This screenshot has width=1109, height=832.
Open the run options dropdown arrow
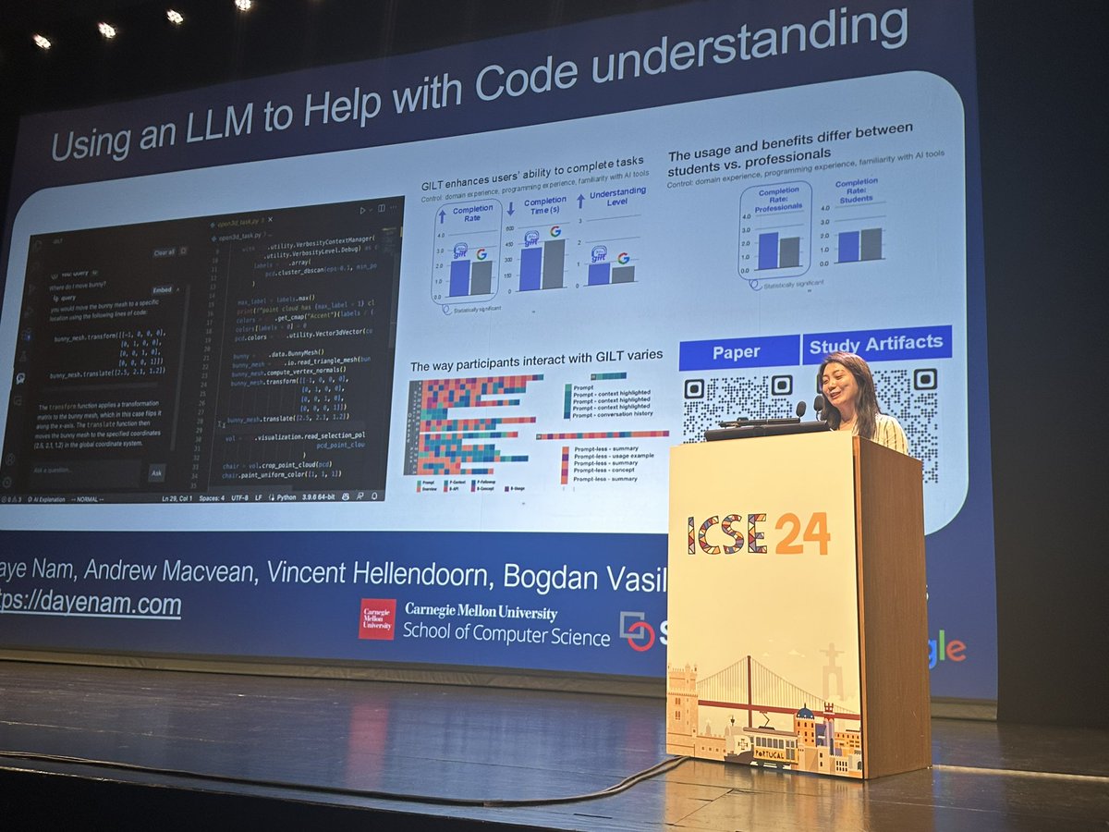tap(371, 210)
